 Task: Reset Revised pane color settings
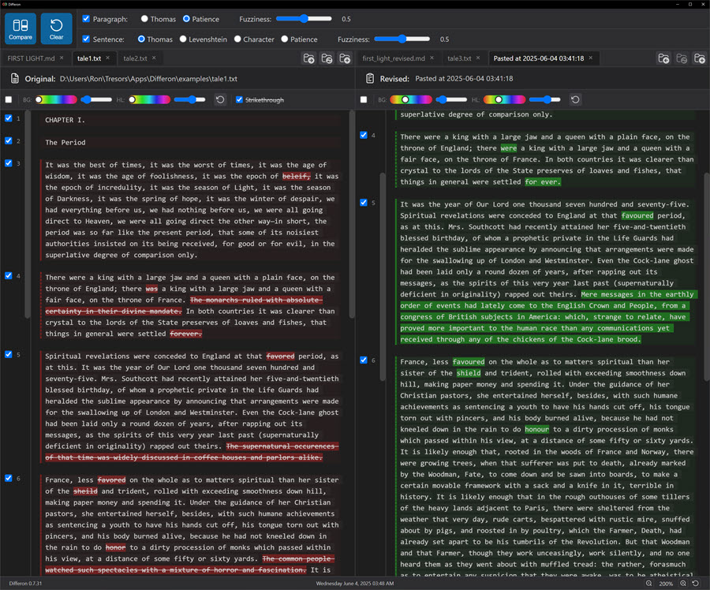[575, 99]
